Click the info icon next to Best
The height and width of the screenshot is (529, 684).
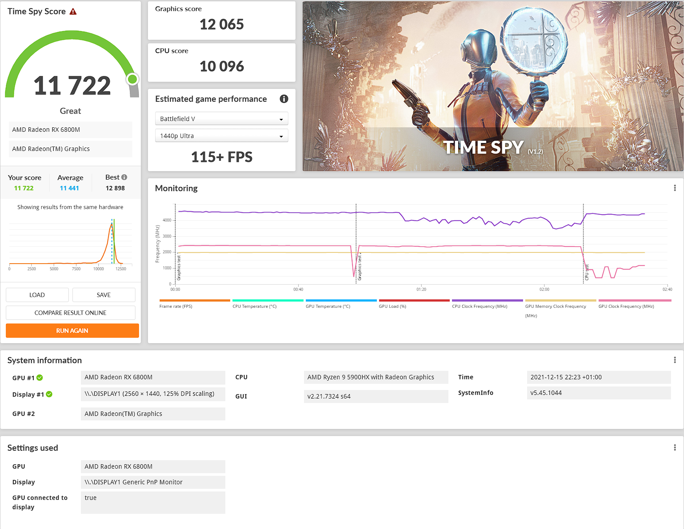124,177
